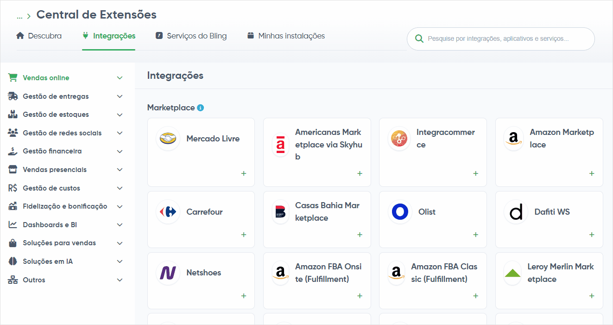Expand Gestão financeira chevron
This screenshot has width=613, height=325.
[x=120, y=151]
